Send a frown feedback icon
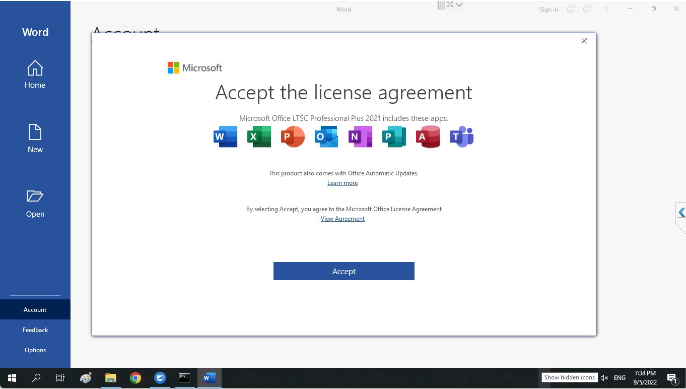The height and width of the screenshot is (389, 686). coord(587,9)
